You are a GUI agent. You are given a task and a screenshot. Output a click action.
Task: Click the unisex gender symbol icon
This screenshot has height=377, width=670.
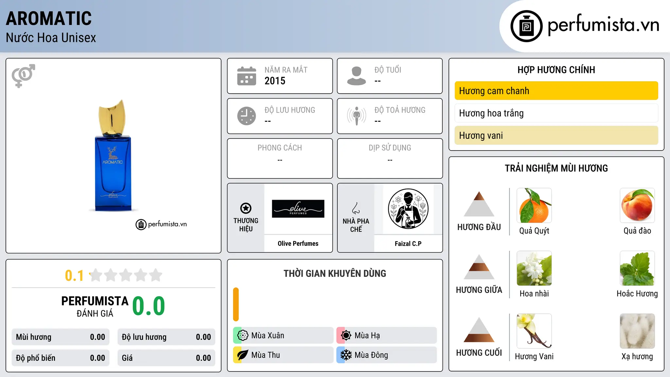[x=23, y=76]
